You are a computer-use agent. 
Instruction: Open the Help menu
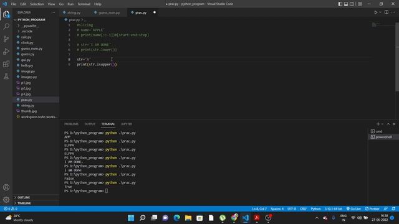point(98,4)
